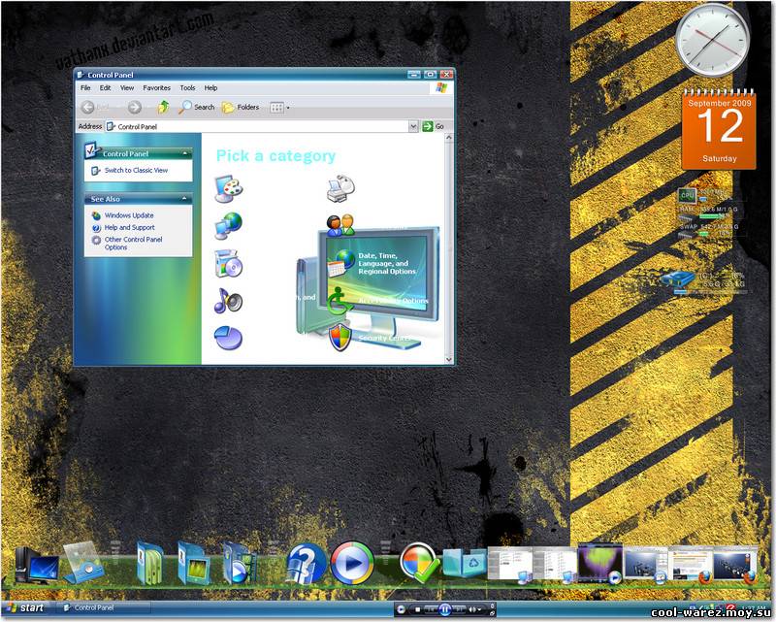Open the Recycle Bin folder dock icon
The image size is (776, 622).
(465, 564)
